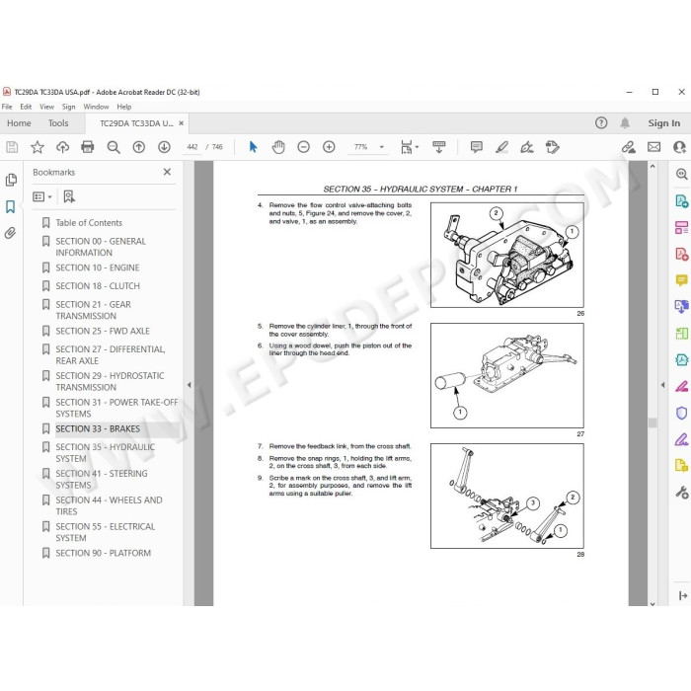Open the zoom percentage dropdown arrow

pos(382,147)
